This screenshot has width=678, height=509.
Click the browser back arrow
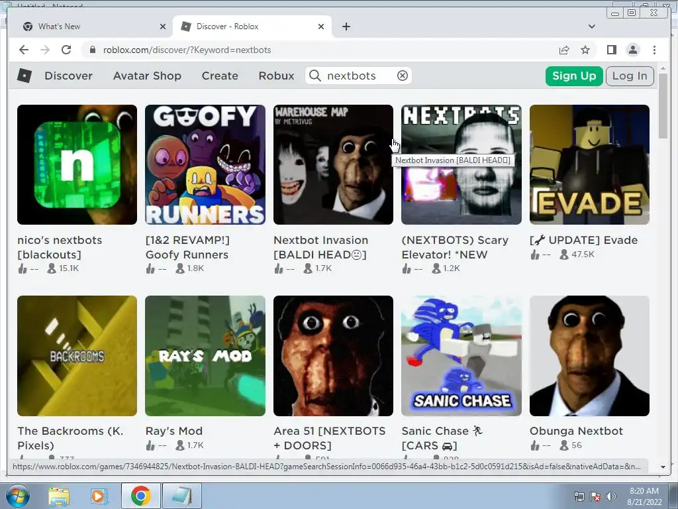click(24, 50)
